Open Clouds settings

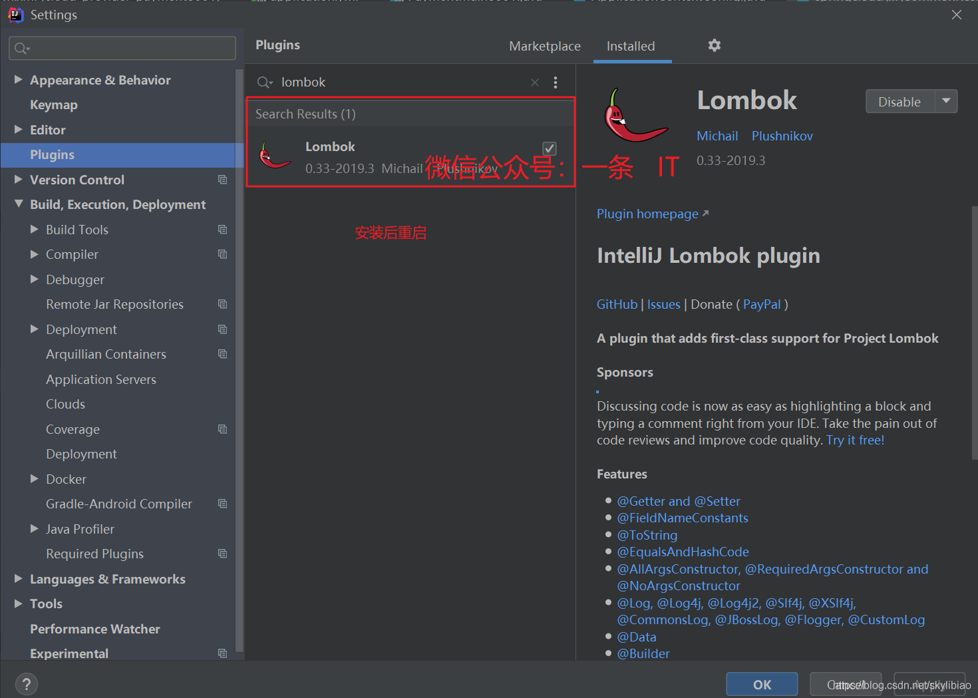[x=65, y=404]
